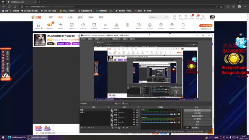The image size is (249, 140).
Task: Pop out the Controls dock panel
Action: click(210, 107)
